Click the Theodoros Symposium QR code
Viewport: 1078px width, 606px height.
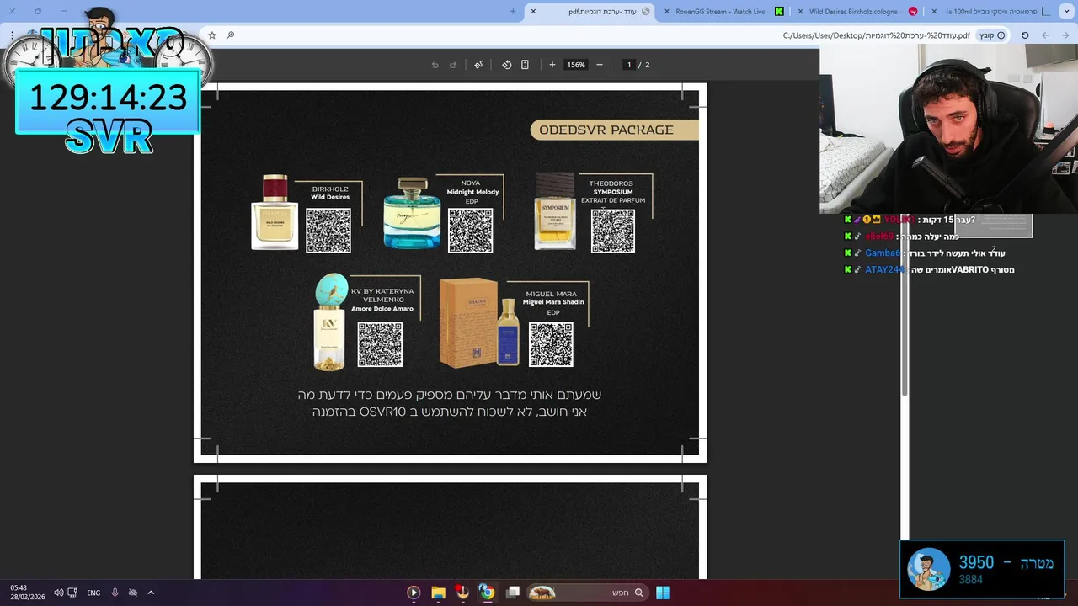tap(612, 231)
